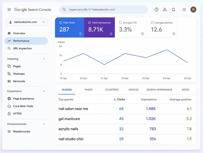
Task: Open Overview in the sidebar
Action: coord(26,33)
